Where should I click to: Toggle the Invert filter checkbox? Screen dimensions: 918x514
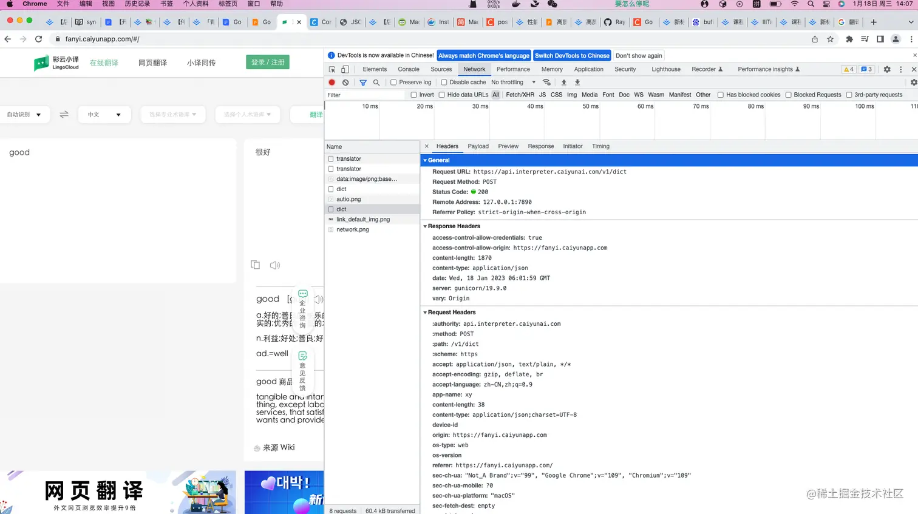[413, 95]
